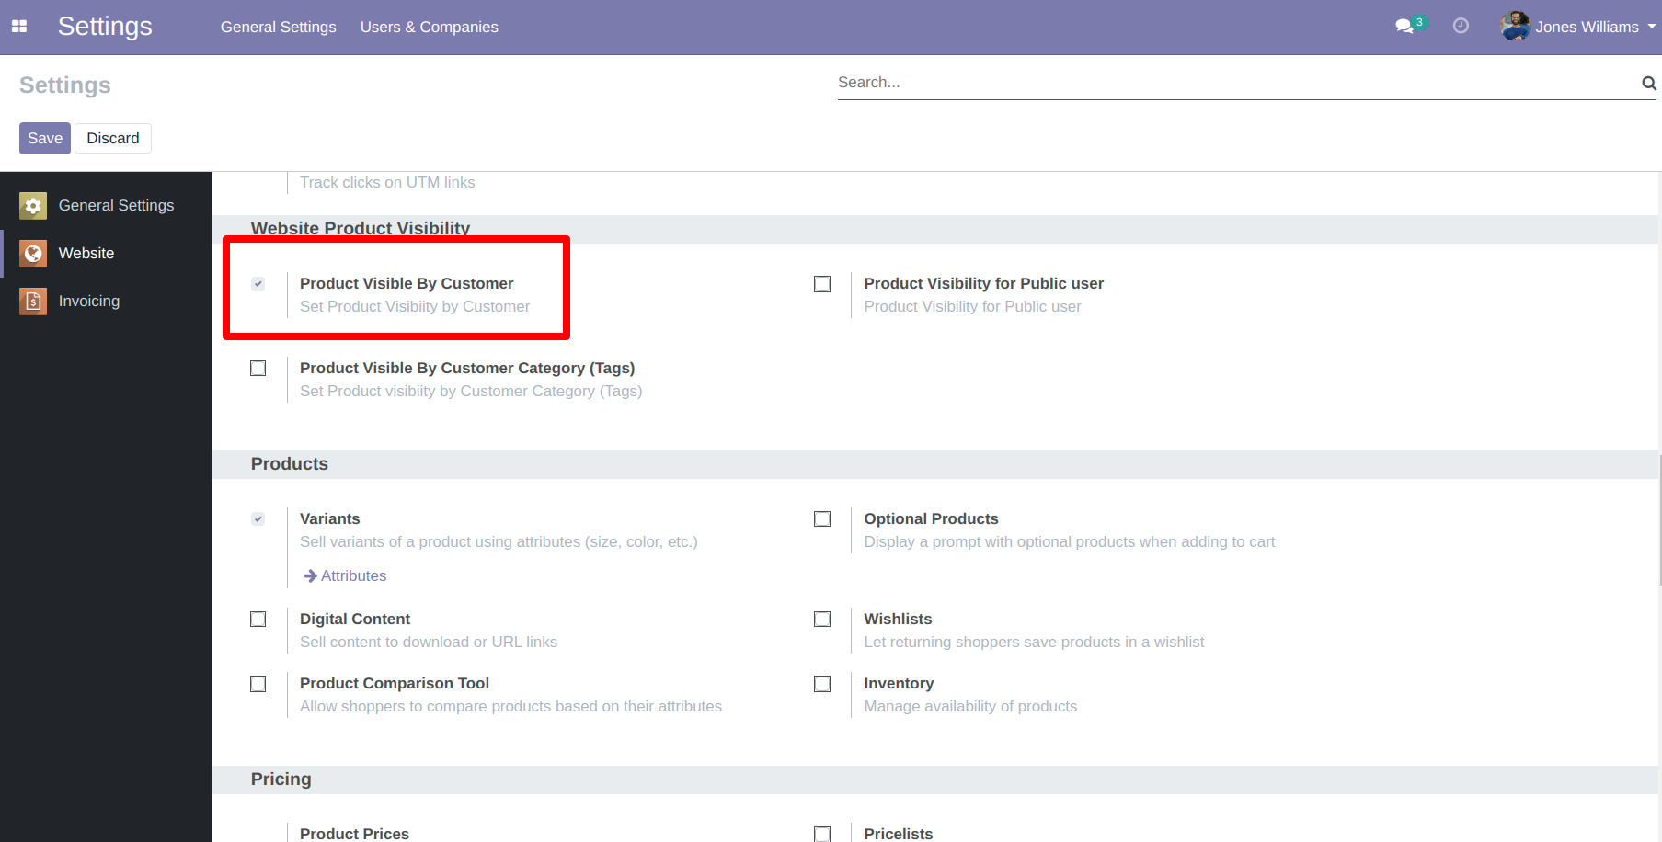This screenshot has height=842, width=1662.
Task: Expand the Jones Williams user dropdown arrow
Action: (x=1651, y=27)
